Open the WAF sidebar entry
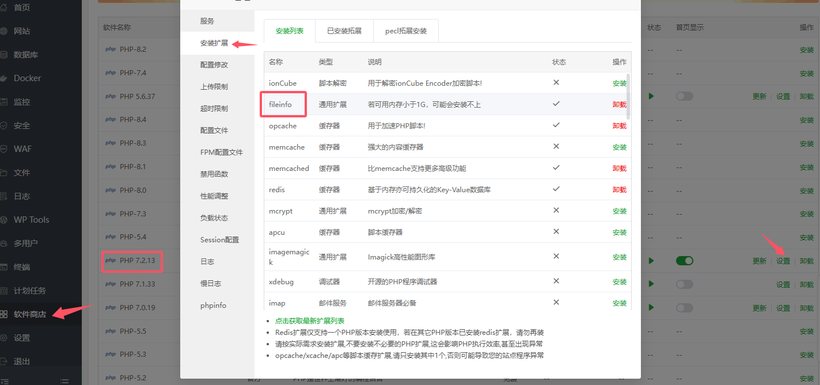820x385 pixels. click(22, 149)
